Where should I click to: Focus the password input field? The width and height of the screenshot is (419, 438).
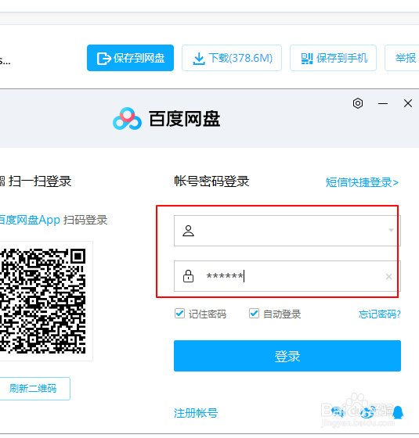coord(287,276)
